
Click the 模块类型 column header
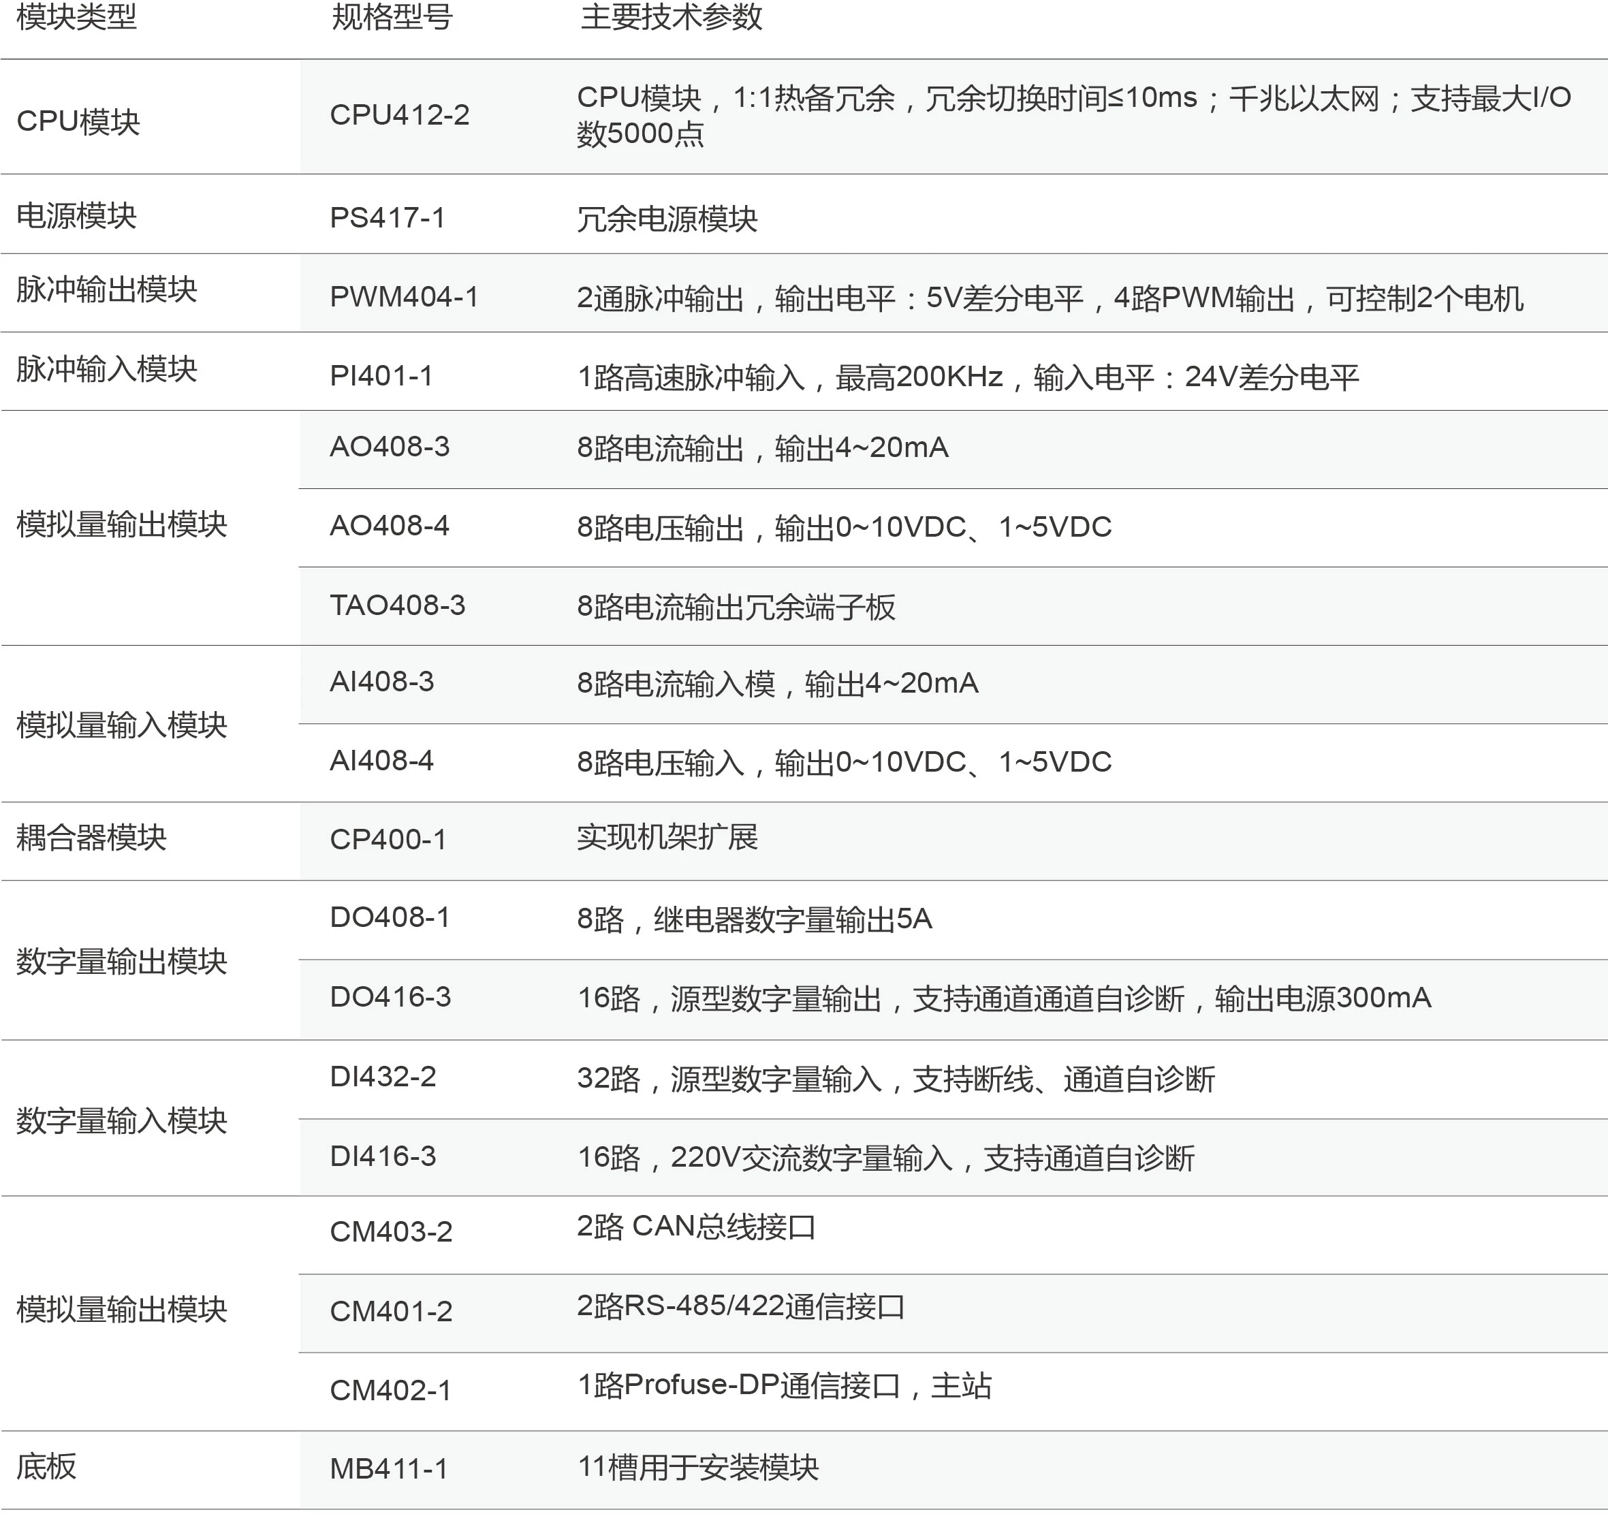coord(77,17)
